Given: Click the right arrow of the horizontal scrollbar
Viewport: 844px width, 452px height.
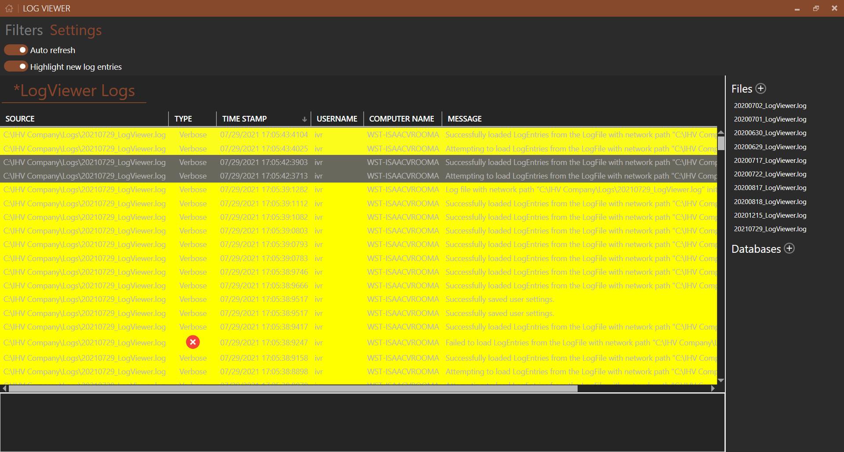Looking at the screenshot, I should [713, 388].
